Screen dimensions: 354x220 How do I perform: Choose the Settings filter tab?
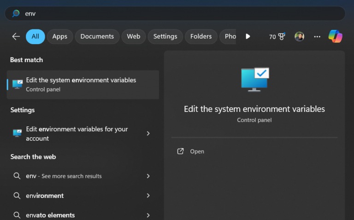click(x=165, y=36)
